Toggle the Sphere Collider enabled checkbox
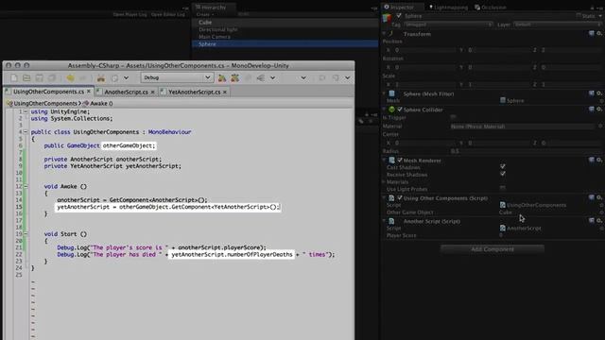The width and height of the screenshot is (605, 340). (400, 110)
